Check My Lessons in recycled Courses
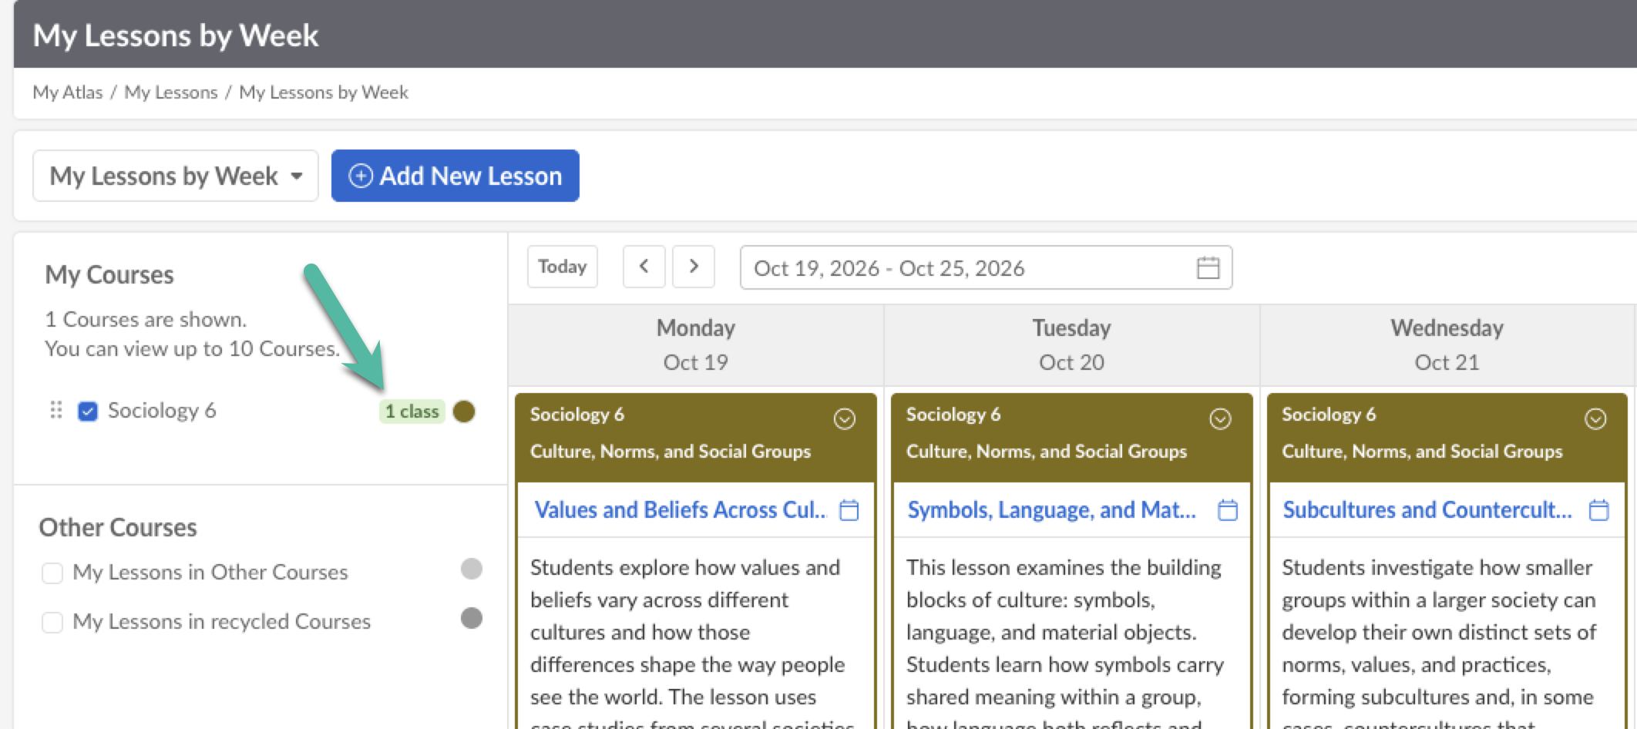1637x729 pixels. [52, 622]
